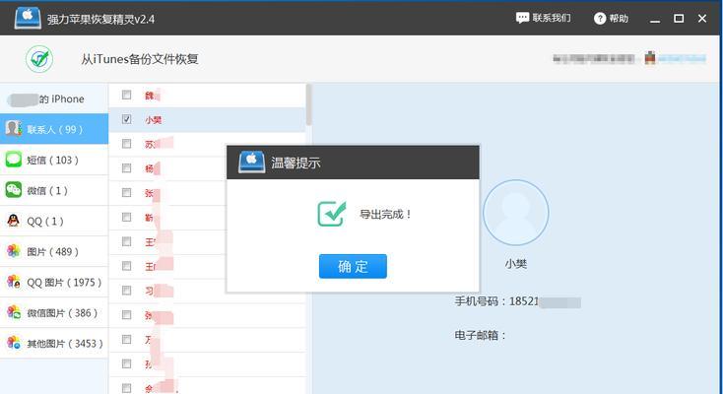The height and width of the screenshot is (394, 723).
Task: Check the checkbox for the 苏 contact
Action: point(126,144)
